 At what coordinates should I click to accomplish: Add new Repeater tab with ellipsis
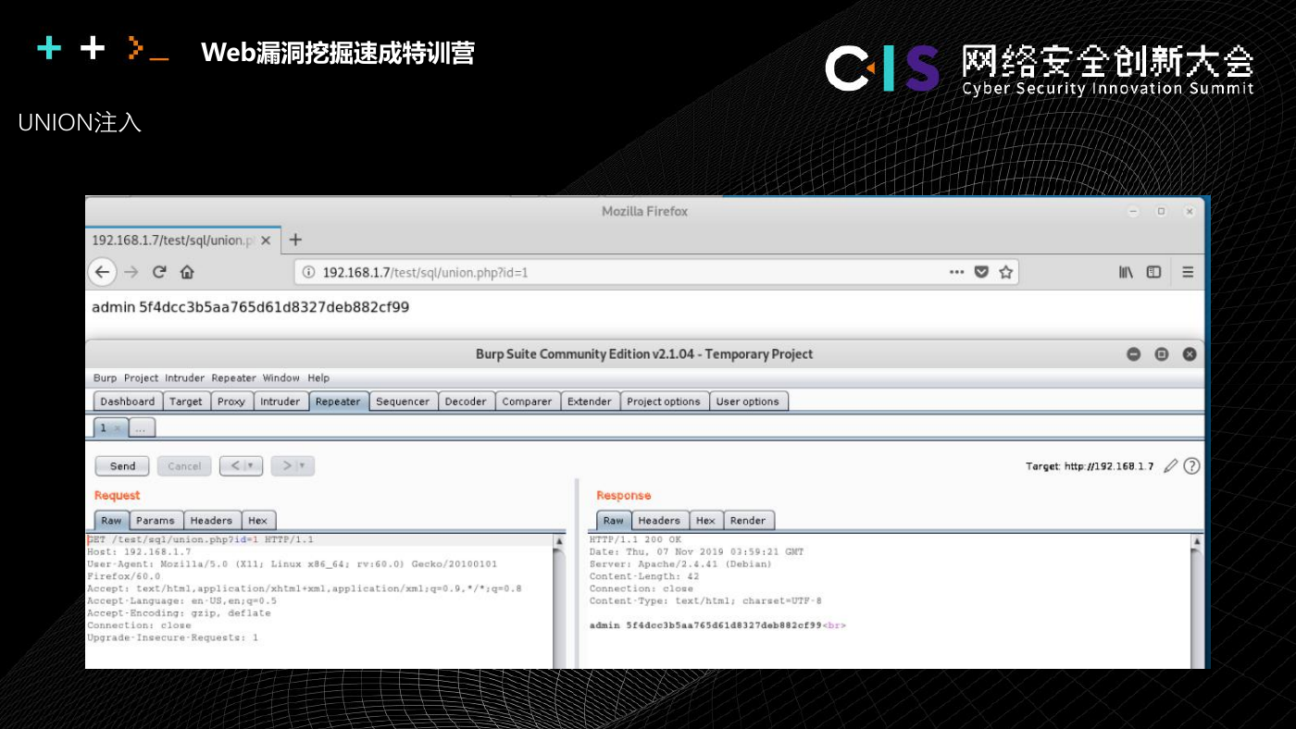[x=142, y=428]
